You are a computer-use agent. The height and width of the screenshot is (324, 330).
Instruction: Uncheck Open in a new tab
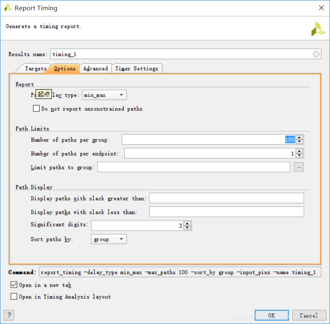click(x=14, y=285)
